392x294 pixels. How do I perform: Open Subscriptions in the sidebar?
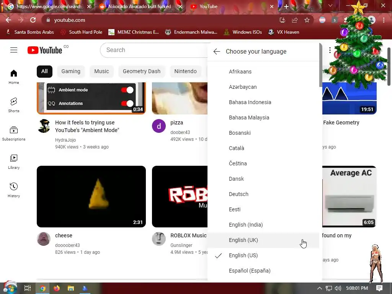pos(14,134)
